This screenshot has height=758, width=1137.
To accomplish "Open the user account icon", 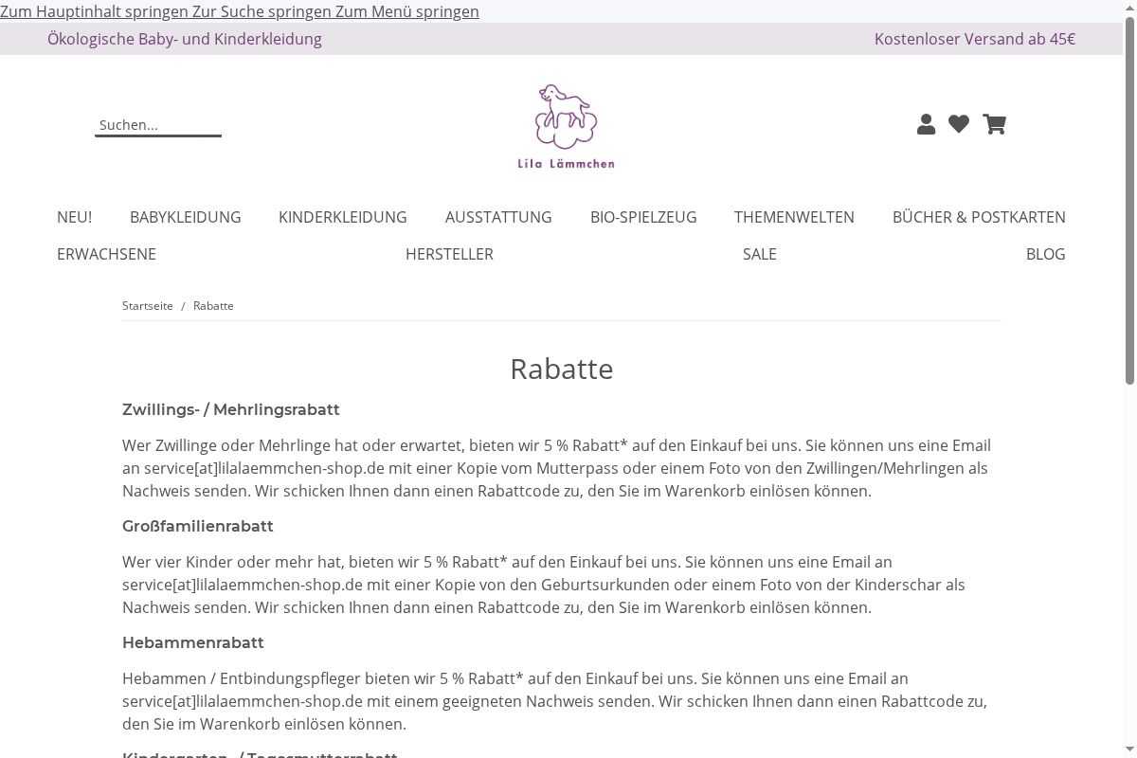I will (x=926, y=124).
